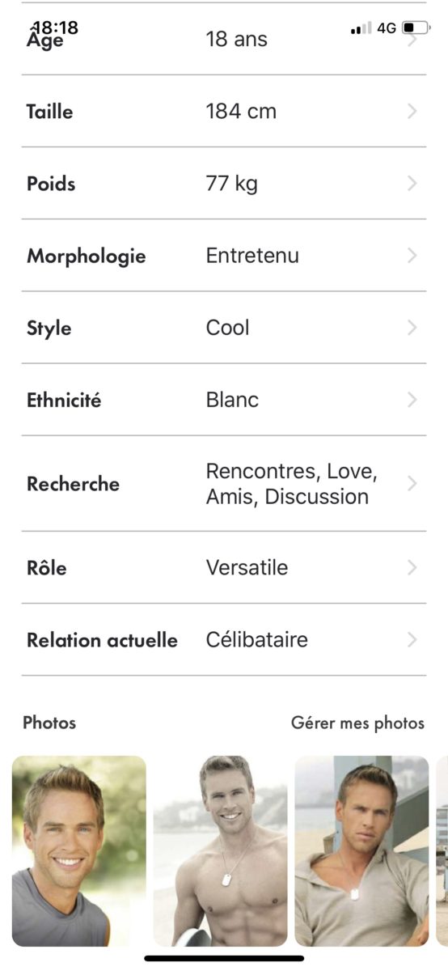Edit the 184 cm height value
This screenshot has height=971, width=448.
tap(241, 112)
